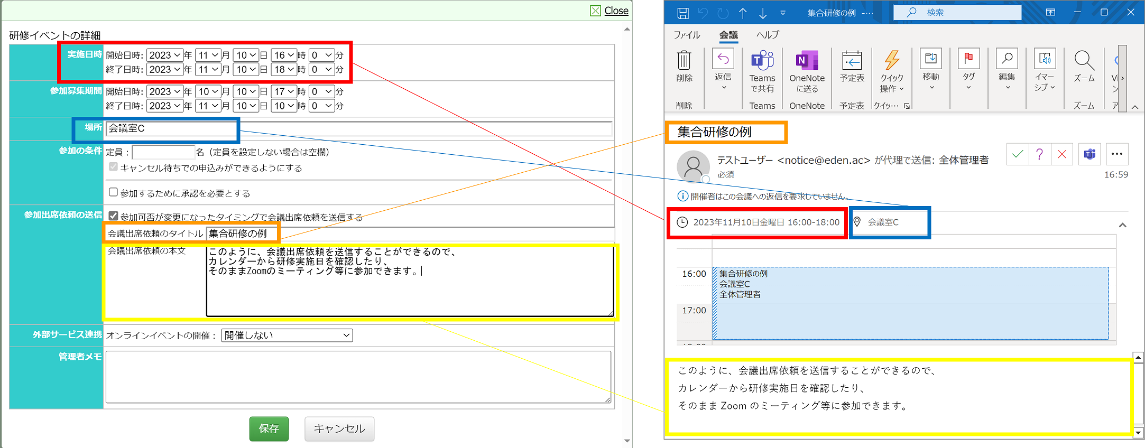
Task: Click the Close link of the detail dialog
Action: [616, 11]
